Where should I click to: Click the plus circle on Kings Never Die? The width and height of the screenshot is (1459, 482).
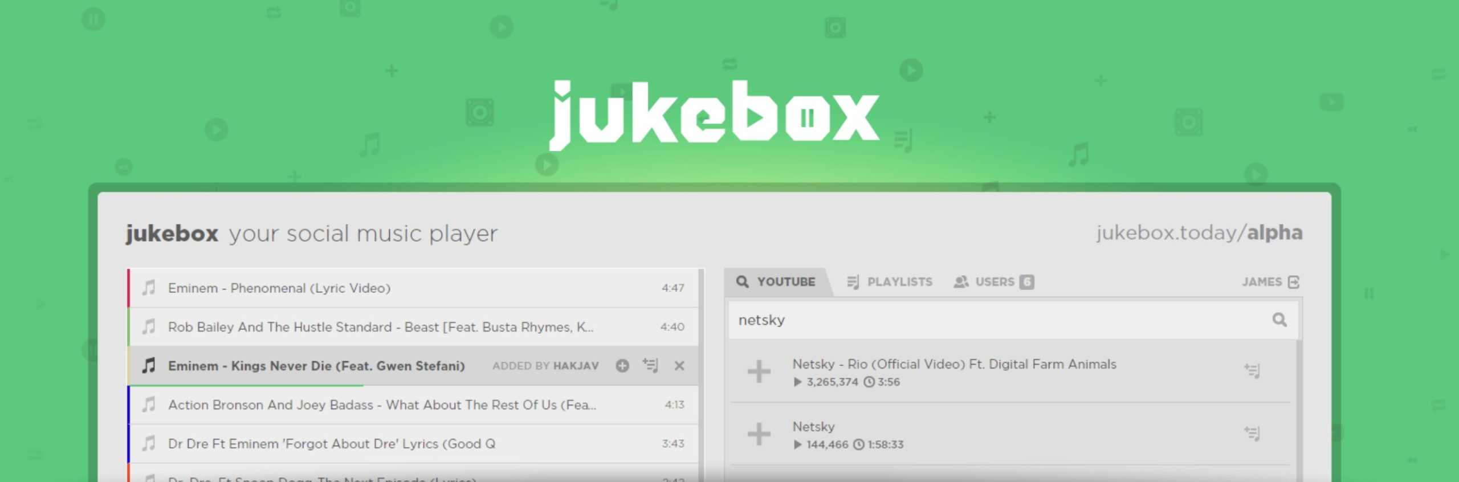coord(622,366)
